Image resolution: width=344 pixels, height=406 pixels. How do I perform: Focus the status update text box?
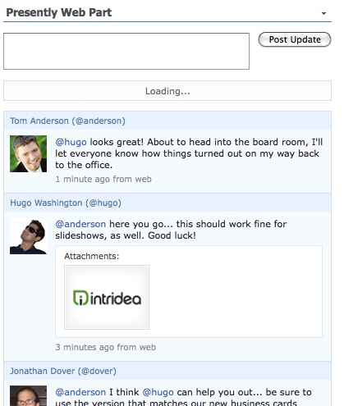point(126,51)
